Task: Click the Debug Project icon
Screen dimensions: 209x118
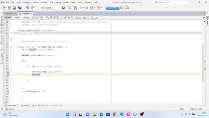Action: pos(87,8)
